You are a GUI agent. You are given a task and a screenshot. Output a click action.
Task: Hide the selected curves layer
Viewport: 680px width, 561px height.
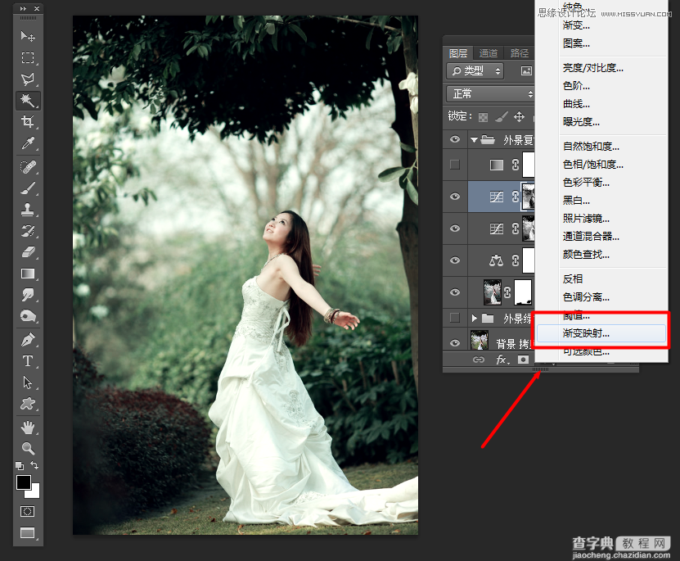(454, 196)
